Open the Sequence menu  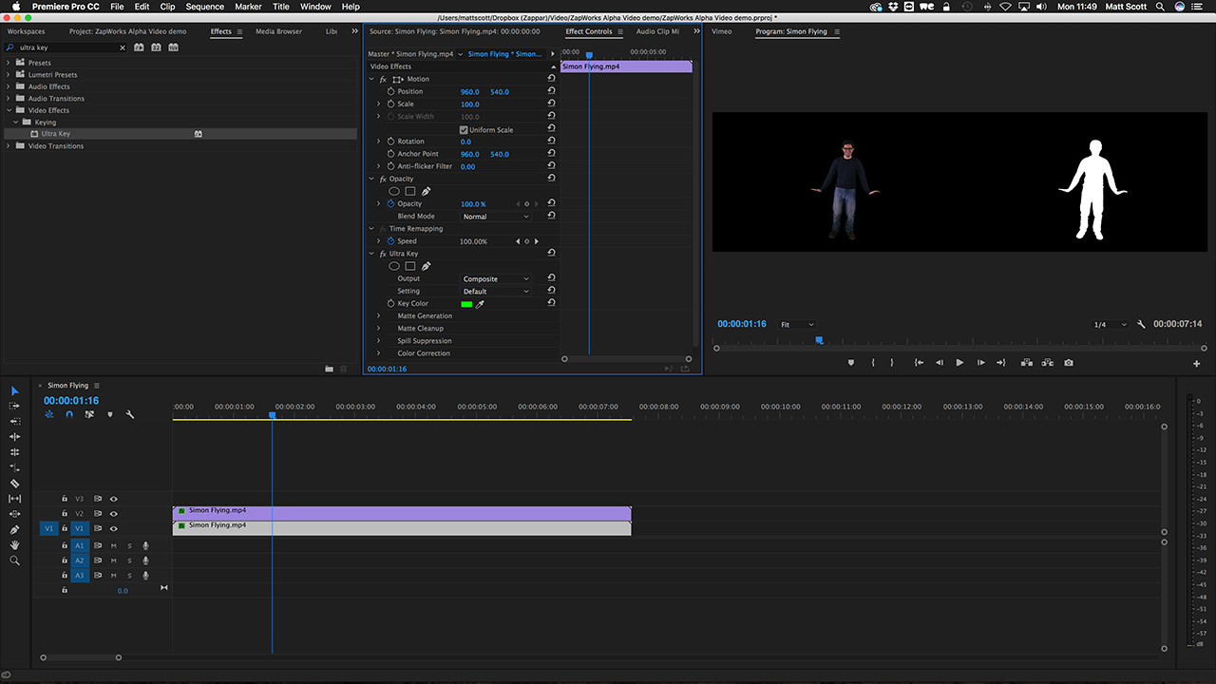[x=205, y=7]
